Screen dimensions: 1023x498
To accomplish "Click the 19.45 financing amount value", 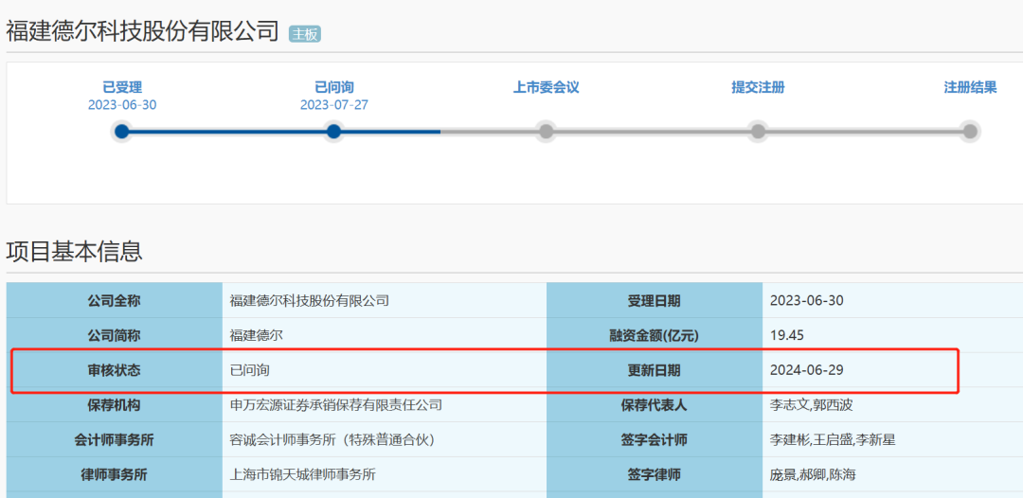I will (x=787, y=336).
